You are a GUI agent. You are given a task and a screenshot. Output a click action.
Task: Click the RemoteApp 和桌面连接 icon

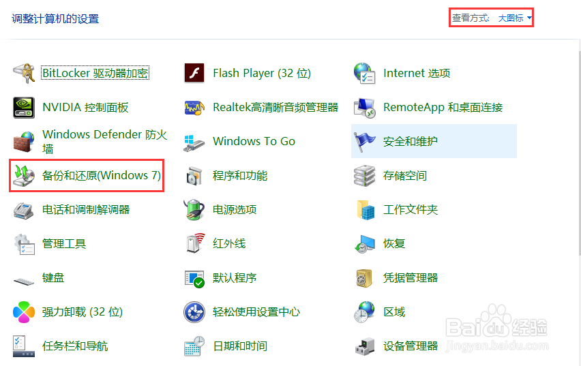click(365, 108)
